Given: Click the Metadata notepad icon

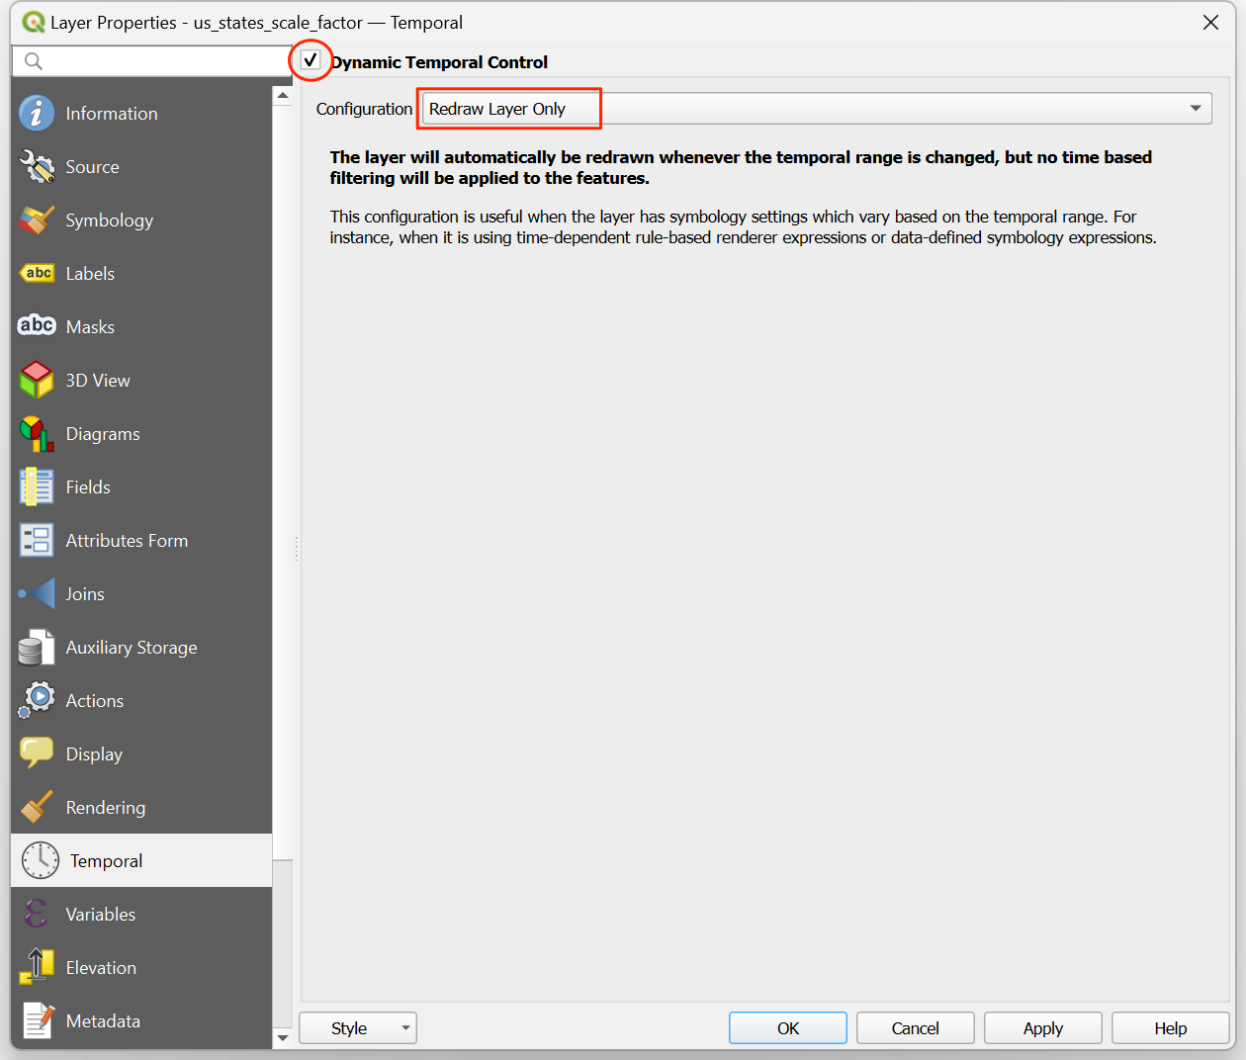Looking at the screenshot, I should click(37, 1021).
